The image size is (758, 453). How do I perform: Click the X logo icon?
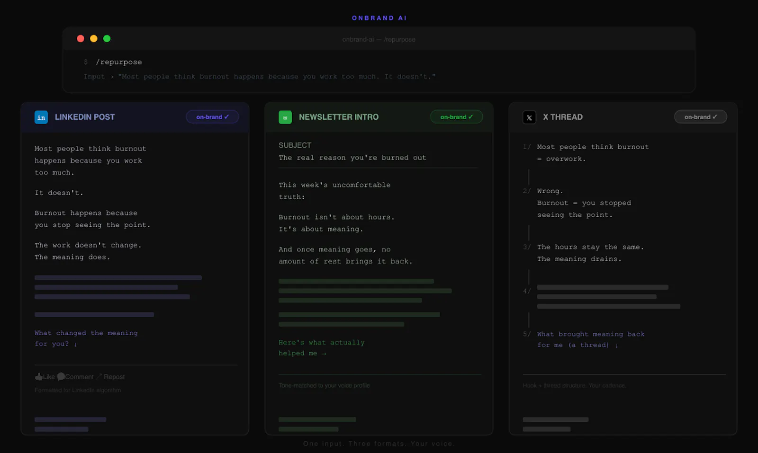(x=529, y=117)
